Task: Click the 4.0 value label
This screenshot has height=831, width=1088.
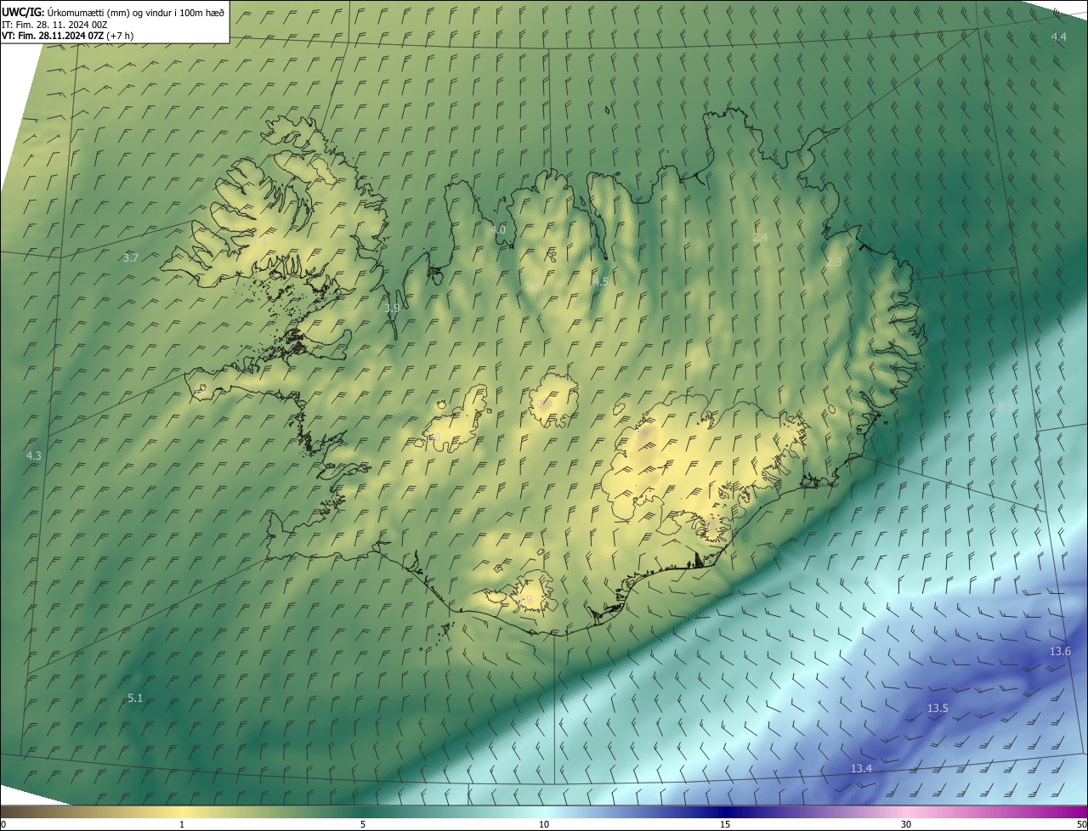Action: point(498,230)
